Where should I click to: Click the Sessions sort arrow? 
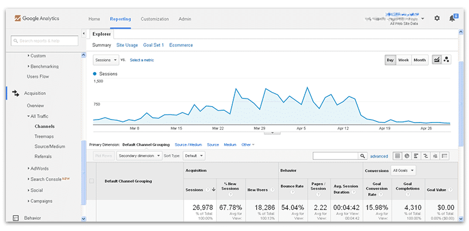[x=213, y=190]
